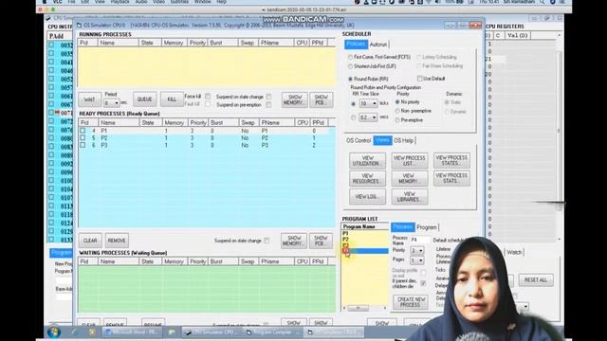607x341 pixels.
Task: Click VIEW UTILIZATION button
Action: 367,160
